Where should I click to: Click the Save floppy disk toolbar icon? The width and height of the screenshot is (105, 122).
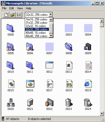pos(19,15)
